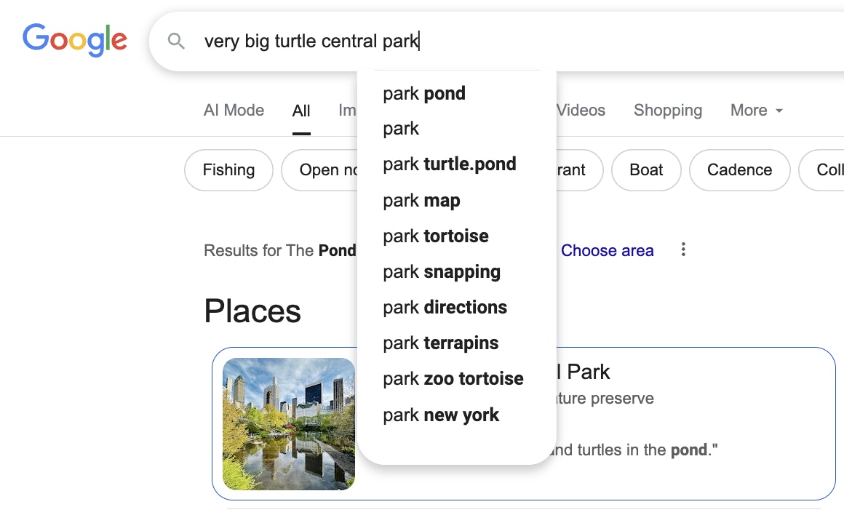Select the Cadence filter chip
The image size is (844, 515).
coord(739,170)
